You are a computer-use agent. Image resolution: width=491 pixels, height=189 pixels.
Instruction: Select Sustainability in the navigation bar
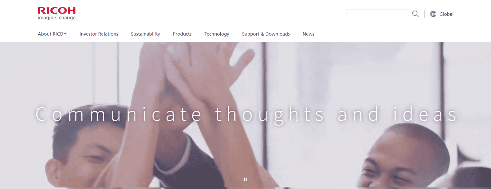click(145, 34)
